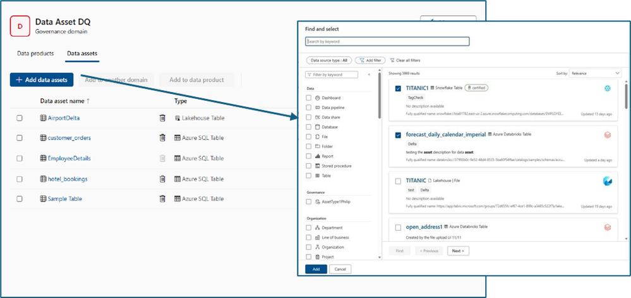Viewport: 631px width, 298px height.
Task: Select the hotel_bookings row checkbox
Action: click(x=20, y=179)
